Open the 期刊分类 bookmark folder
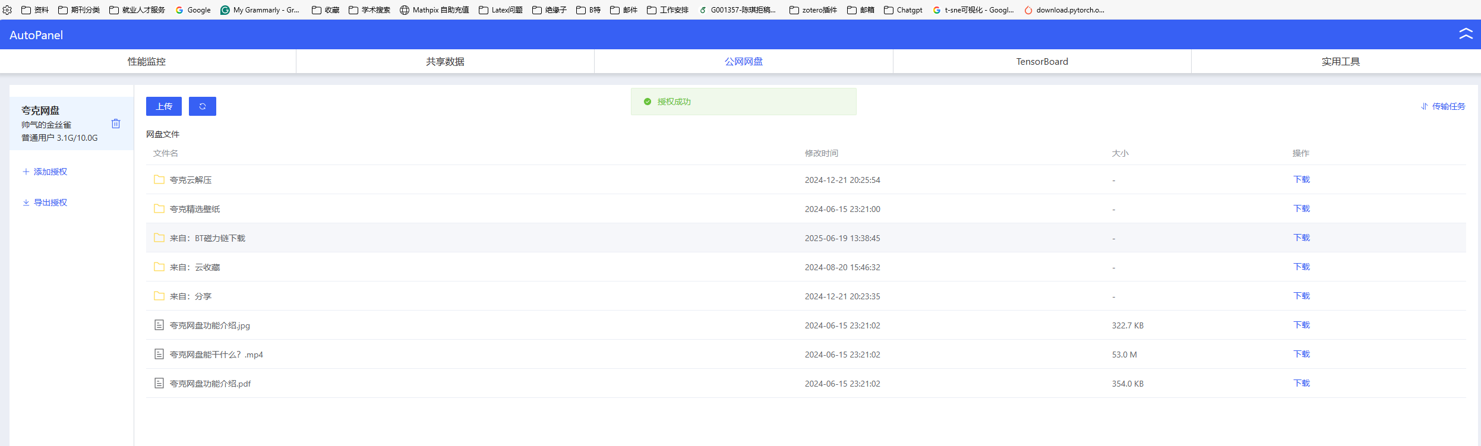 [79, 10]
